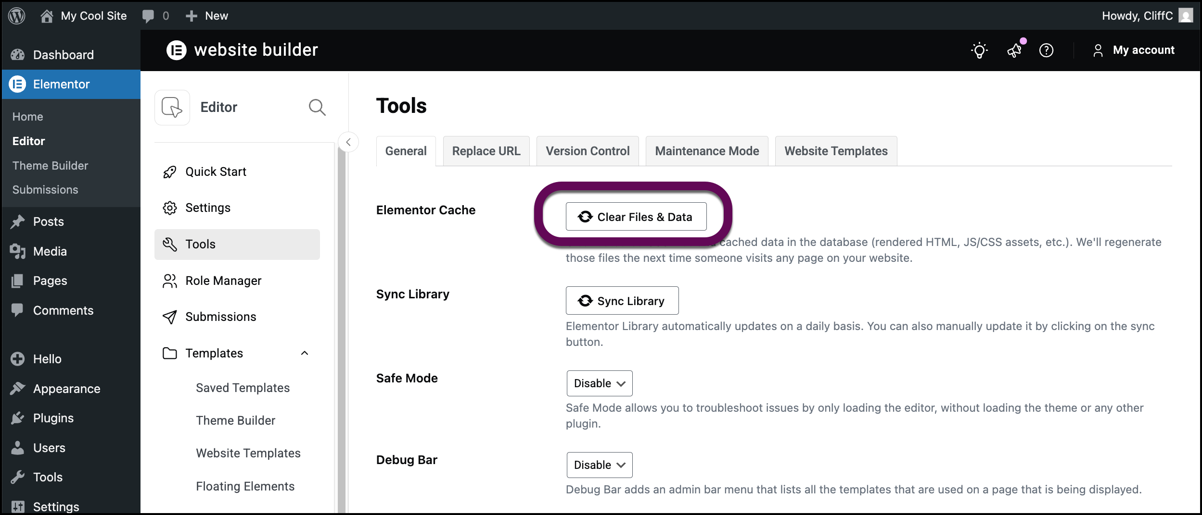Click the Submissions send icon
1202x515 pixels.
[x=170, y=317]
